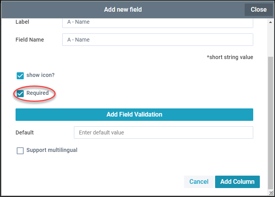Click the Field Name caption text

coord(30,40)
